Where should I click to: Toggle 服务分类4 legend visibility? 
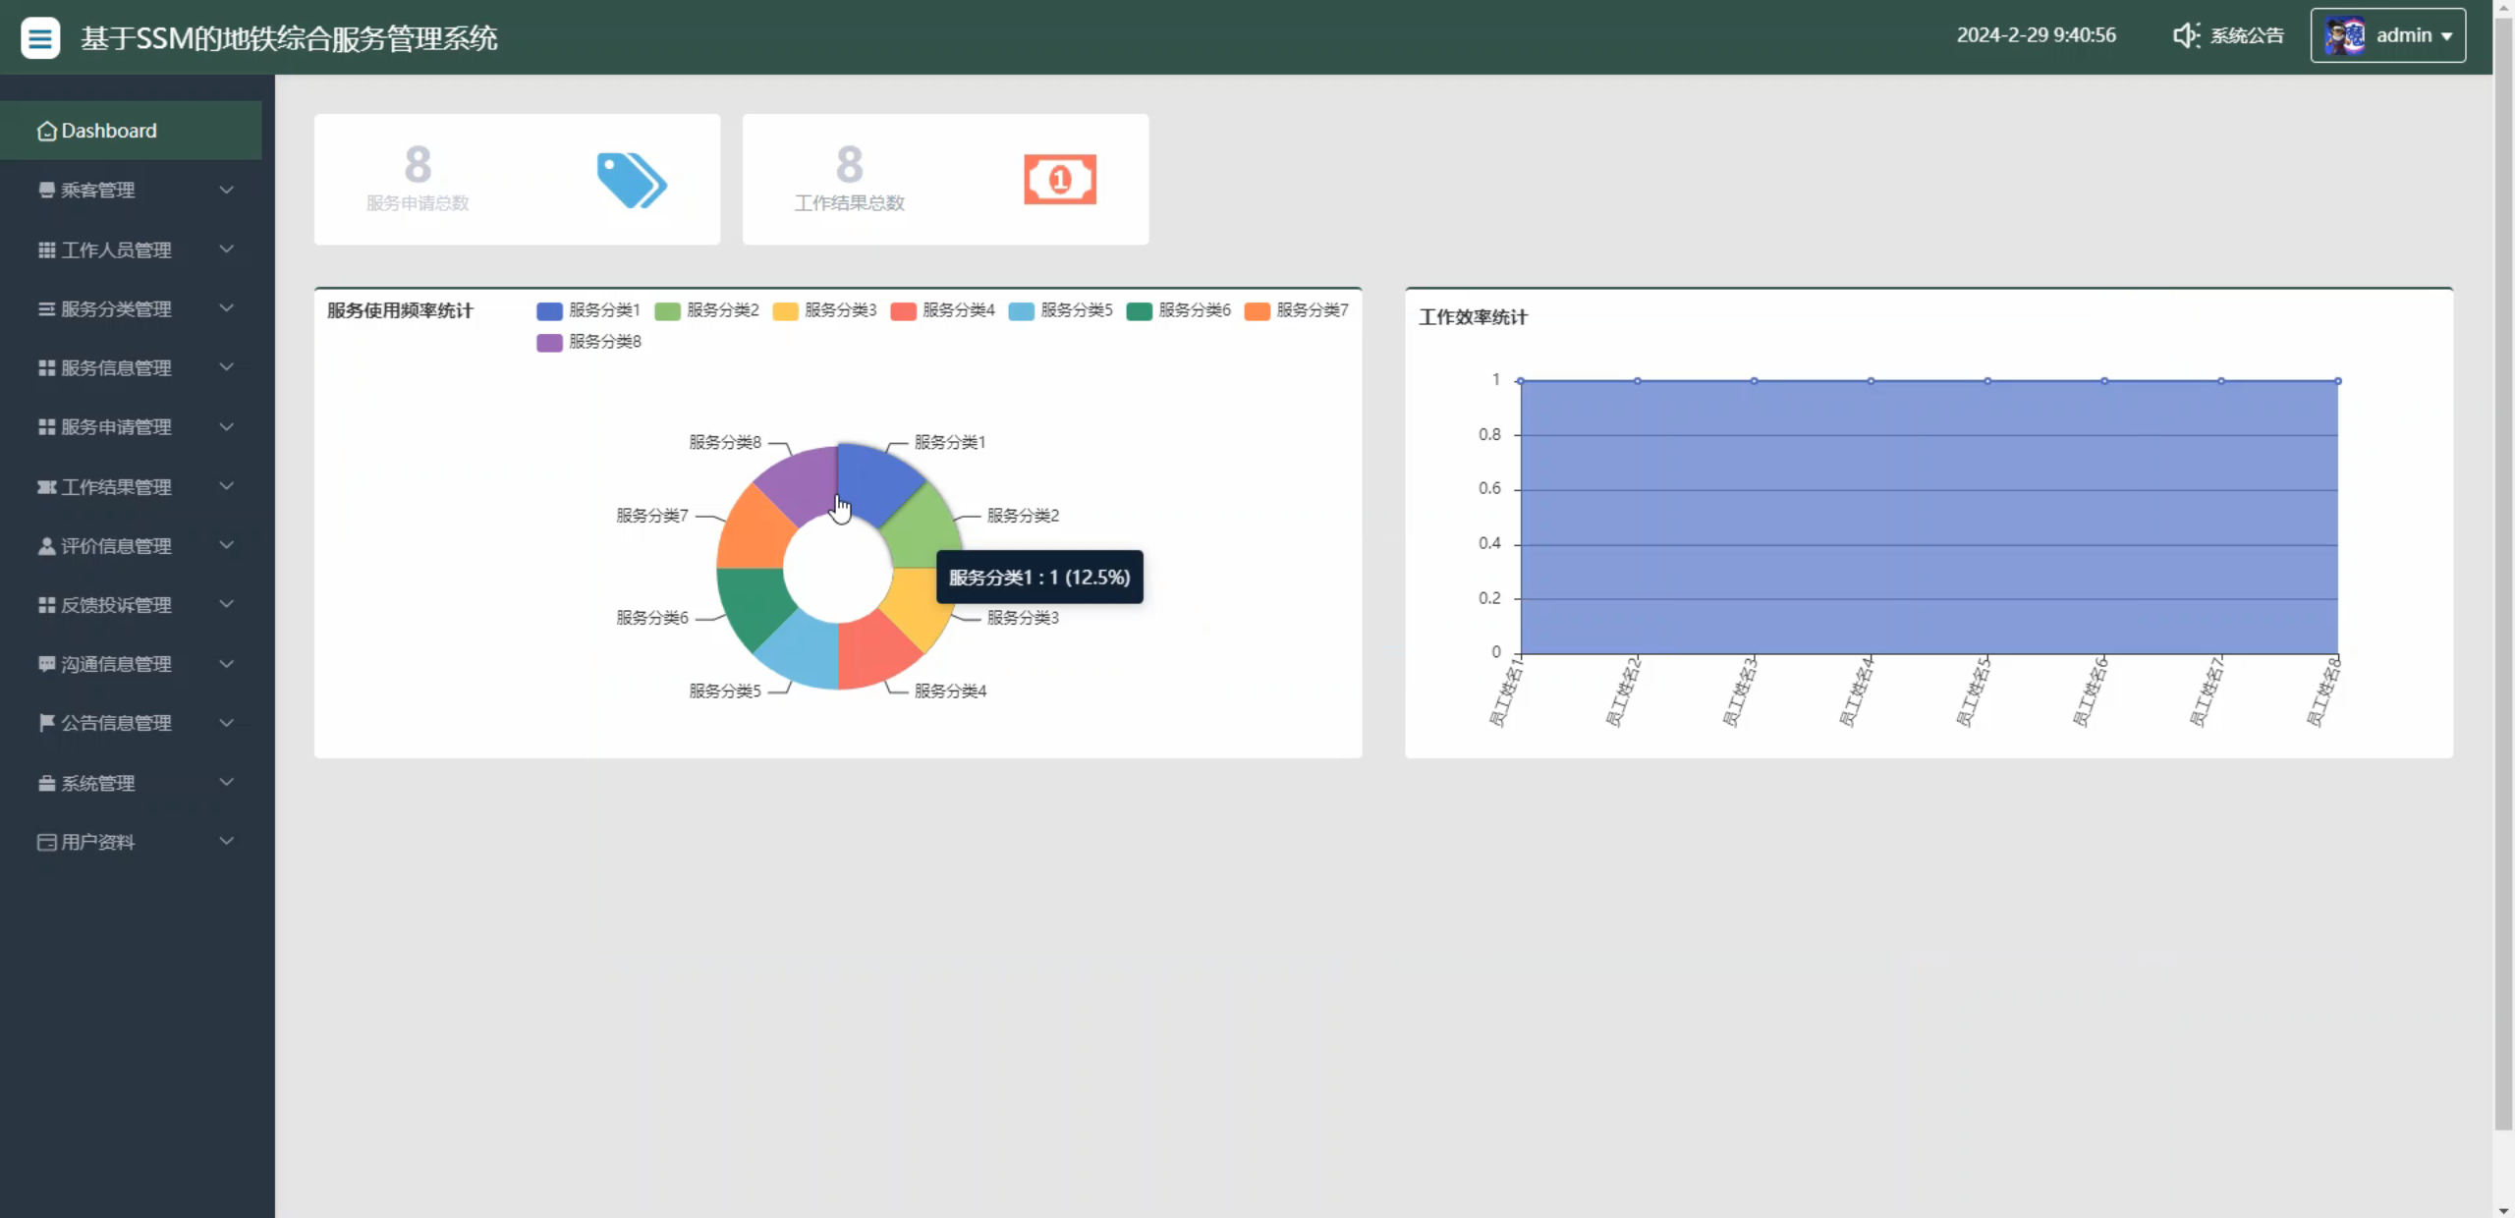tap(942, 310)
